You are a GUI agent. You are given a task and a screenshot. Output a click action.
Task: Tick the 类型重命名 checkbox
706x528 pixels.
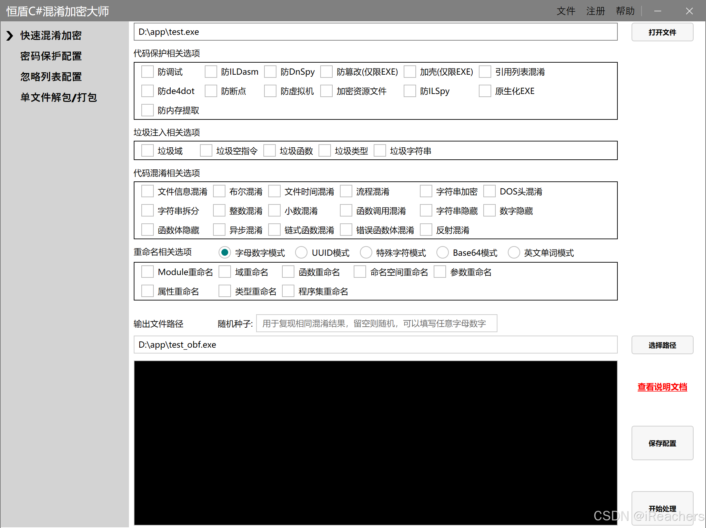(225, 291)
